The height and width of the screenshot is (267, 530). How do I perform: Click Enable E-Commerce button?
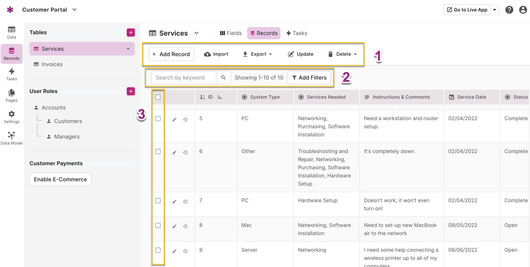60,179
